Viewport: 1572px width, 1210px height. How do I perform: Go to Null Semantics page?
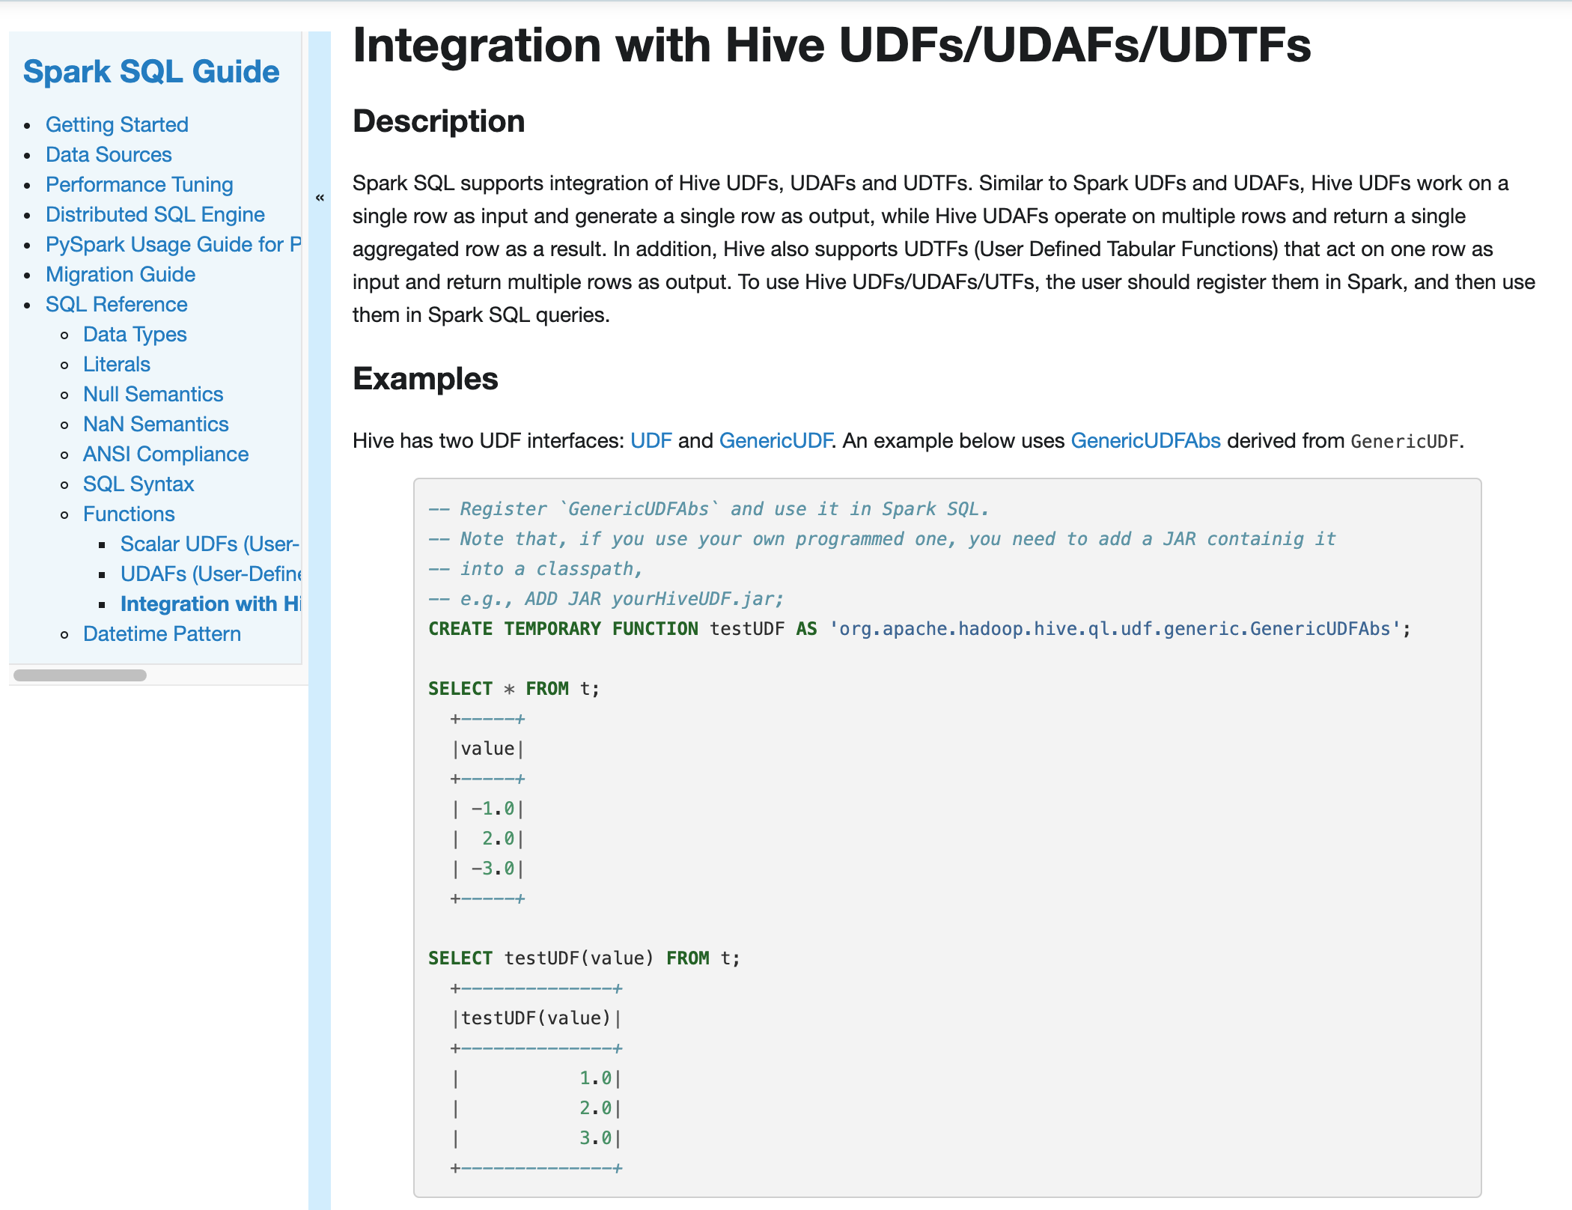pos(153,394)
